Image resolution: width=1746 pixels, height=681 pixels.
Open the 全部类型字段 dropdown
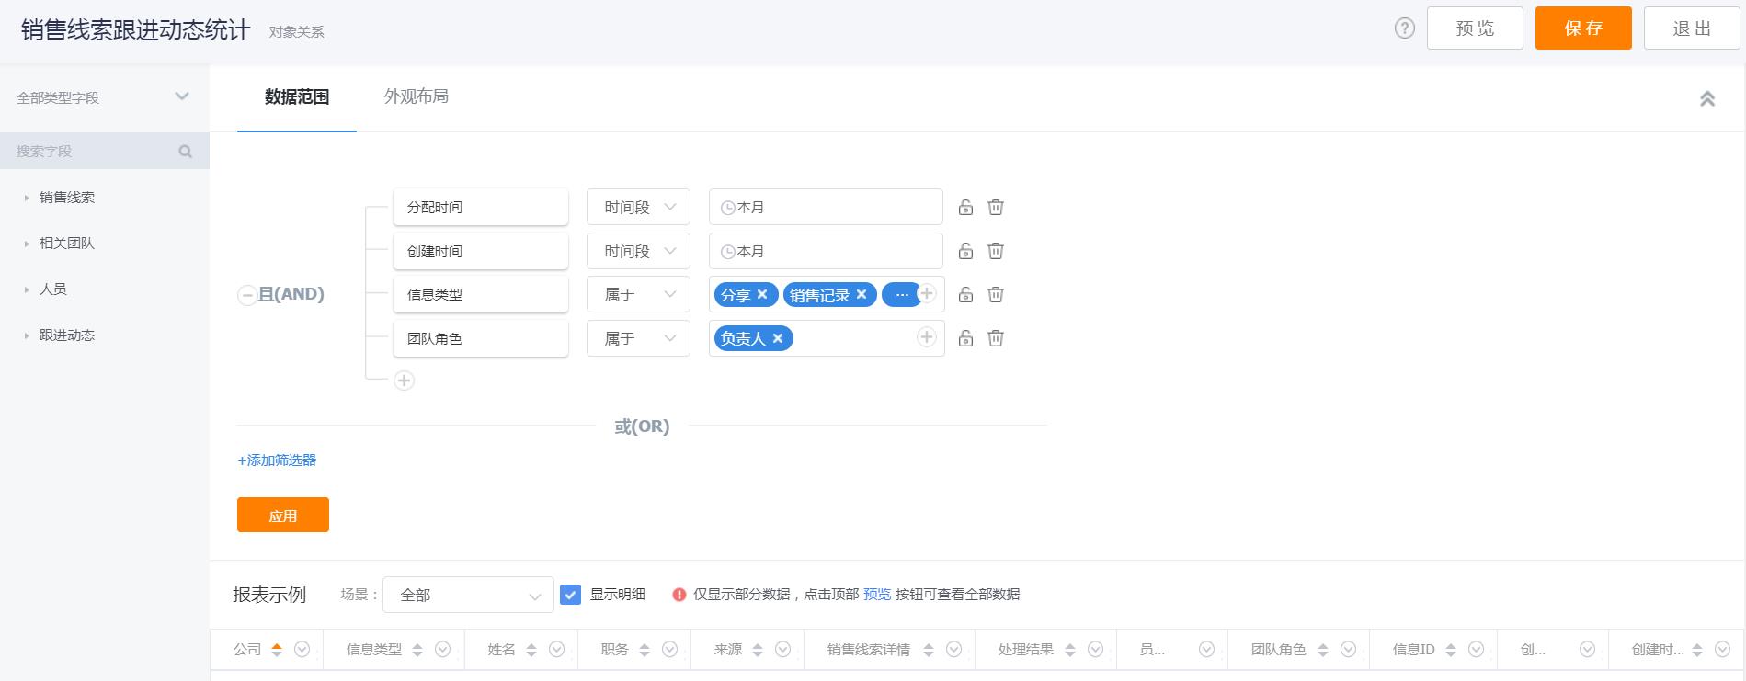pyautogui.click(x=104, y=97)
